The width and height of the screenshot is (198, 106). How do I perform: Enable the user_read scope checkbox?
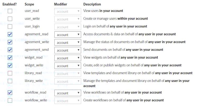pyautogui.click(x=10, y=11)
